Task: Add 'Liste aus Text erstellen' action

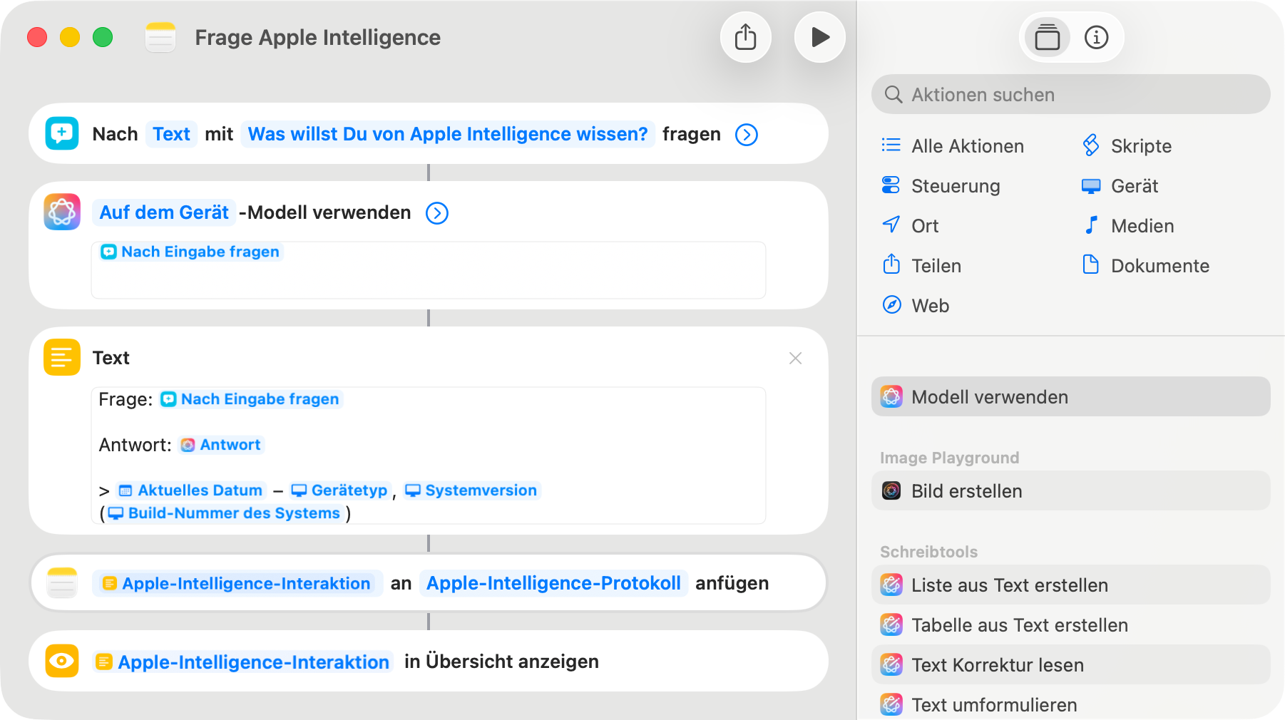Action: pyautogui.click(x=1071, y=585)
